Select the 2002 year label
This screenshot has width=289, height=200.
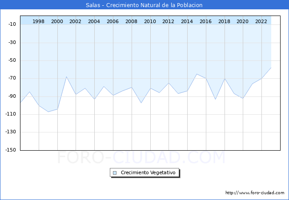pos(75,21)
